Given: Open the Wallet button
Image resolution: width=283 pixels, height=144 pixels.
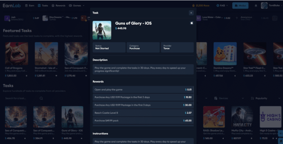Looking at the screenshot, I should [240, 6].
